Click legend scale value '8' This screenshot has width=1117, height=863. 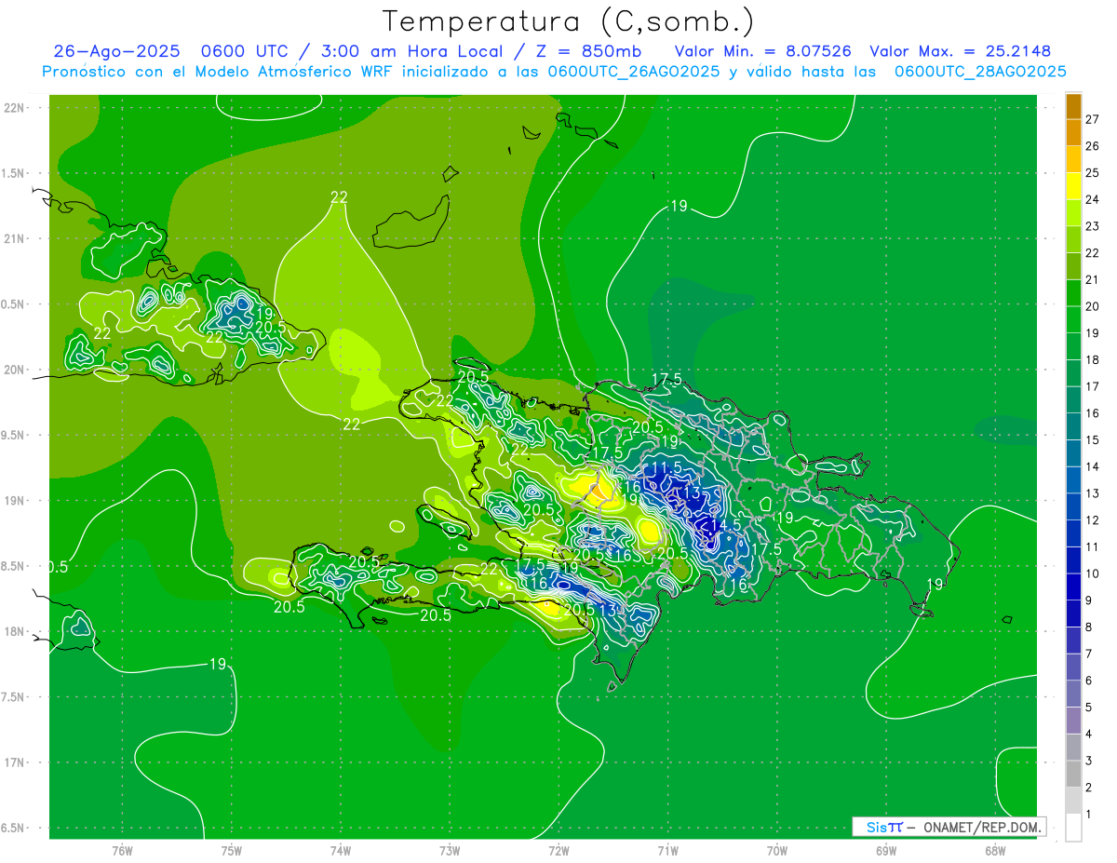[x=1089, y=627]
